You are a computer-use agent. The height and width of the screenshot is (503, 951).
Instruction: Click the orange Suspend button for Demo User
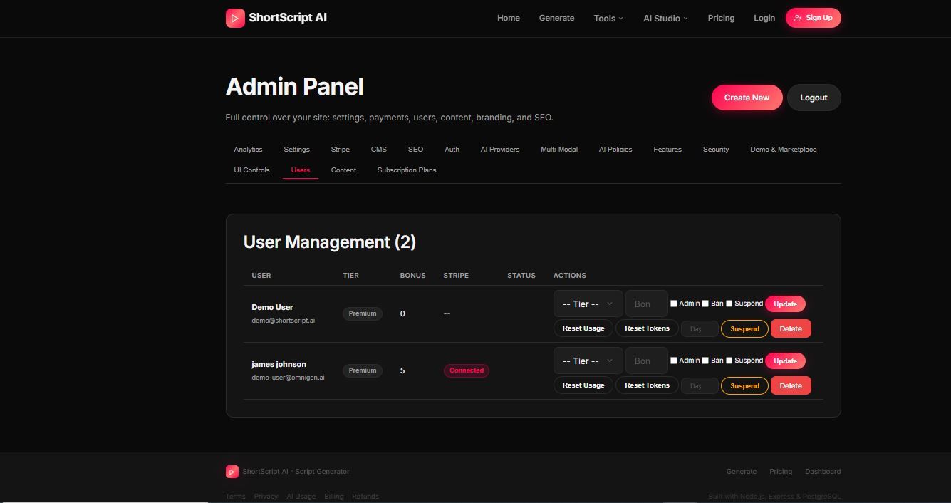pyautogui.click(x=744, y=329)
